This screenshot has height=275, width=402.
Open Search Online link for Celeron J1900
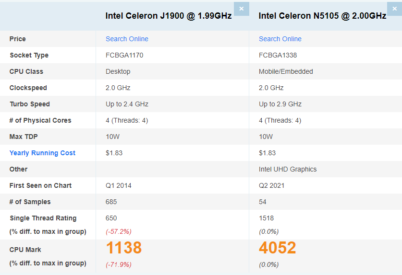point(127,39)
